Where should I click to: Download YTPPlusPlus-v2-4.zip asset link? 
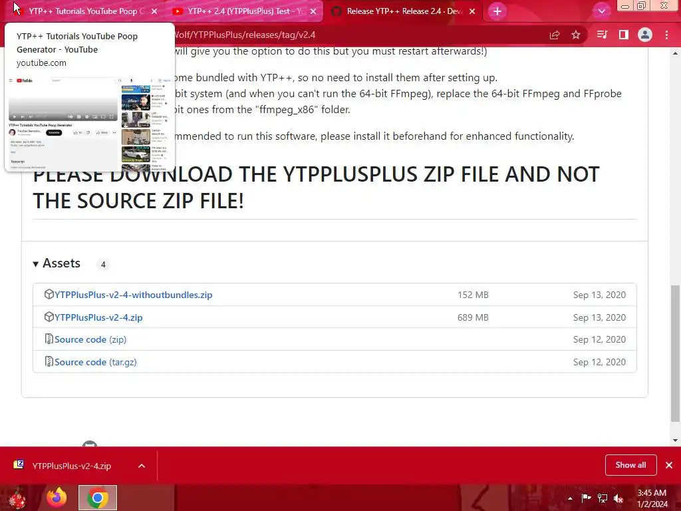[x=98, y=317]
